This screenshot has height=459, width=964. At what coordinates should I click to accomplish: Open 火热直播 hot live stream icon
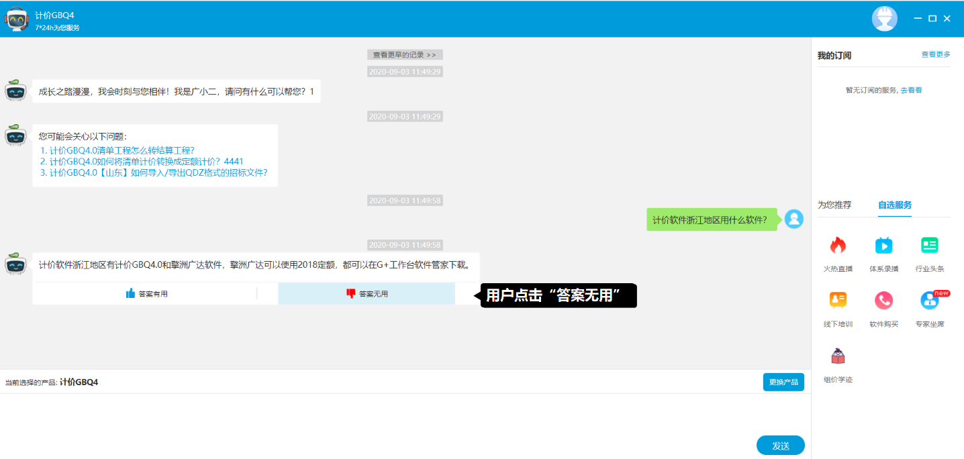(x=838, y=246)
